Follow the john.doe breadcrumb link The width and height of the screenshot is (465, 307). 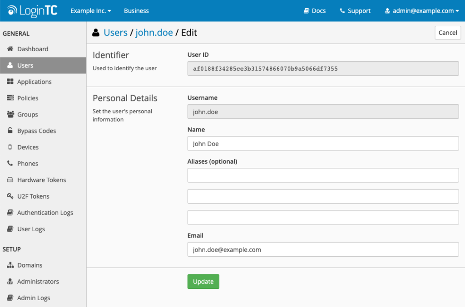point(154,33)
